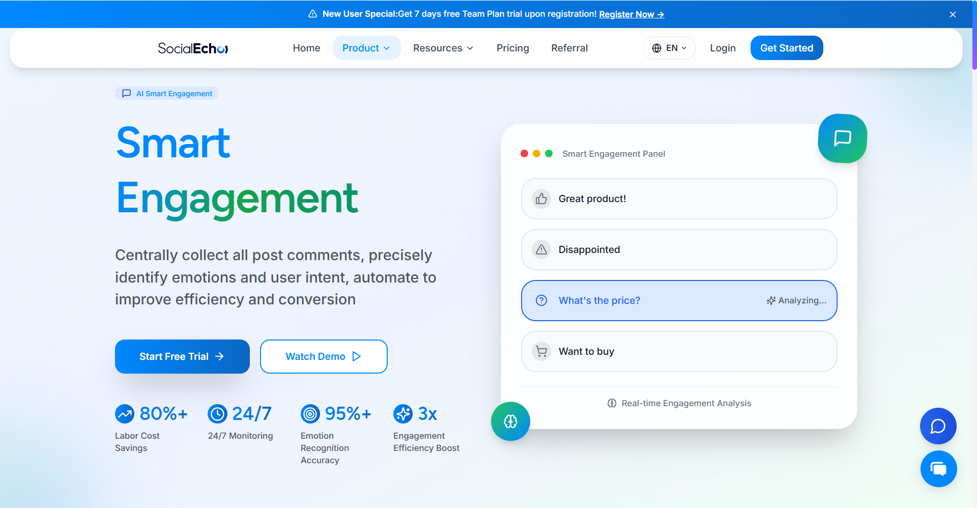Screen dimensions: 977x508
Task: Click the Watch Demo button
Action: point(324,356)
